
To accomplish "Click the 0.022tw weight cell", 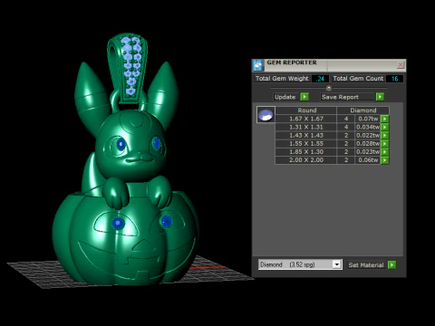I will tap(368, 135).
